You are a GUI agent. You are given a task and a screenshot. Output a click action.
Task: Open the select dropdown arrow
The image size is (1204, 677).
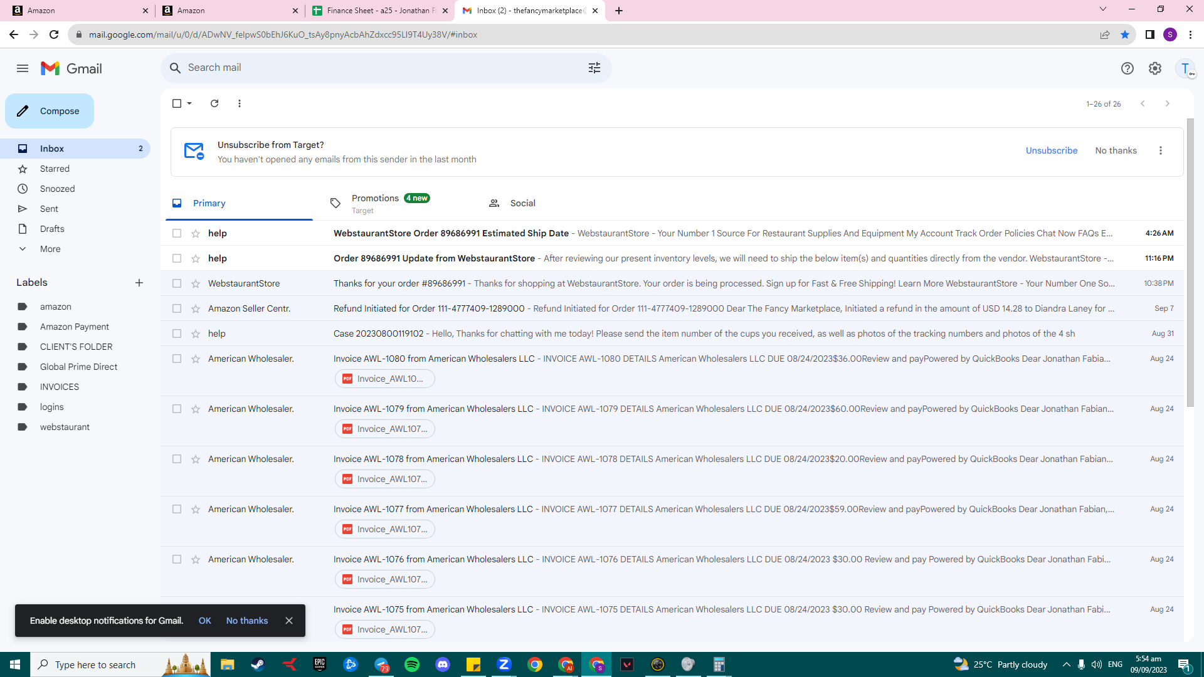pyautogui.click(x=189, y=103)
